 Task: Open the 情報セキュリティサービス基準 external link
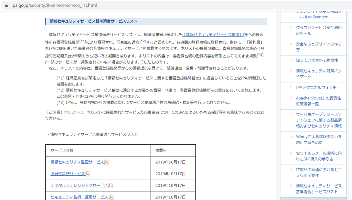[x=212, y=34]
